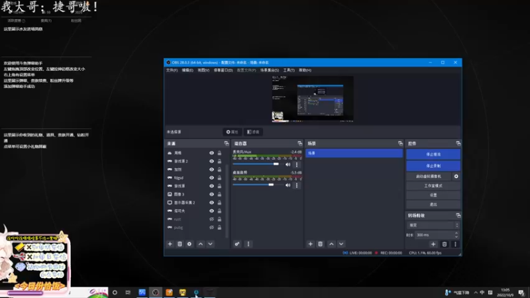This screenshot has width=530, height=298.
Task: Open source 属性 button above Sources panel
Action: [233, 132]
